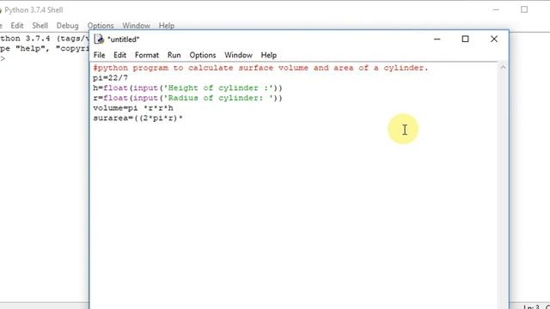Open Options menu in untitled editor
The height and width of the screenshot is (309, 550).
203,55
